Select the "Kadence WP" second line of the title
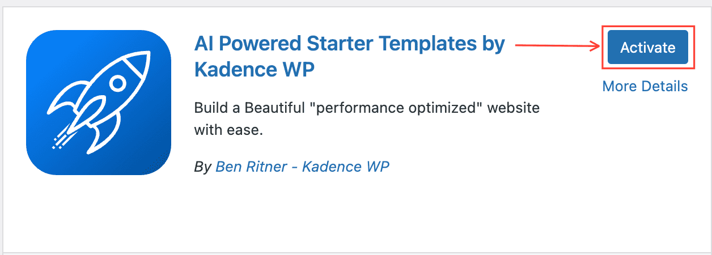The height and width of the screenshot is (255, 712). (254, 70)
